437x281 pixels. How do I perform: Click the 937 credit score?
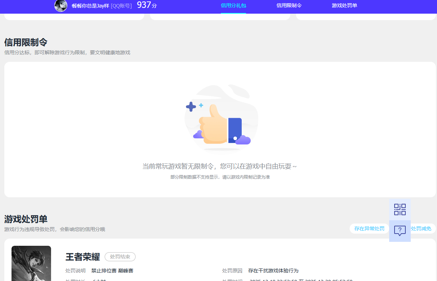point(144,5)
